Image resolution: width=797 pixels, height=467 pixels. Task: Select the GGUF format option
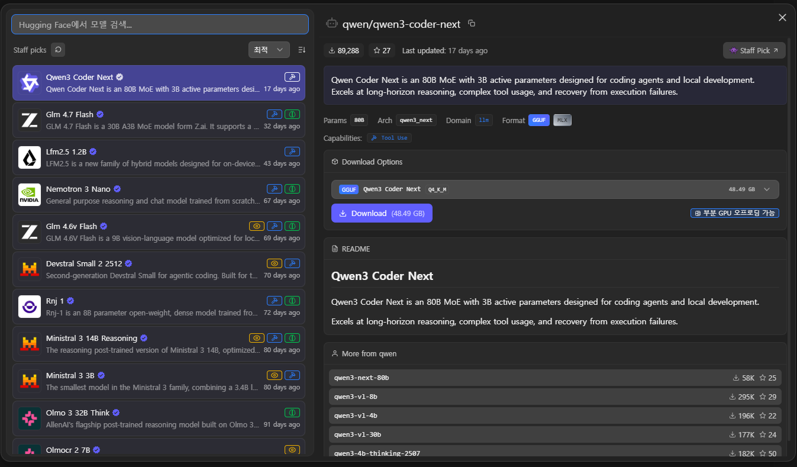pyautogui.click(x=539, y=121)
